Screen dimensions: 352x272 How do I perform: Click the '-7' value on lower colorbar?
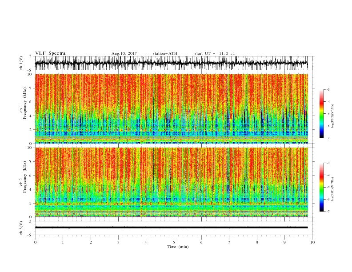pyautogui.click(x=328, y=212)
